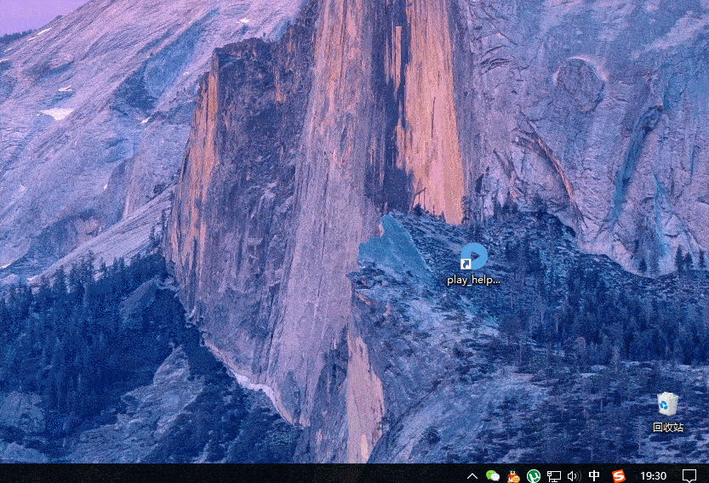The height and width of the screenshot is (483, 709).
Task: Select the Recycle Bin (回收站) desktop icon
Action: tap(667, 404)
